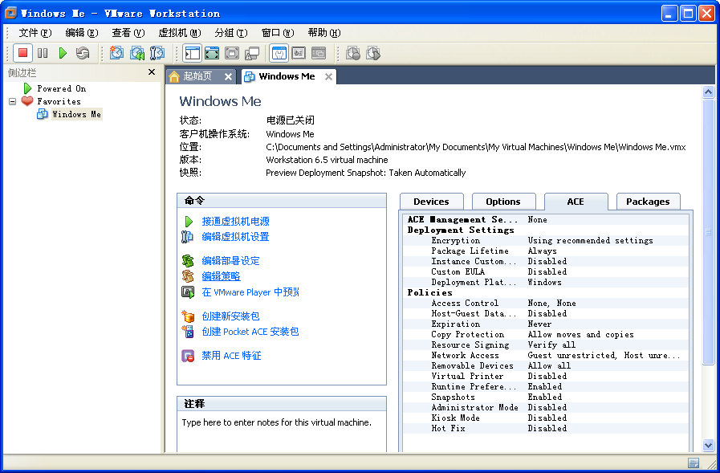Click 创建 Pocket ACE 安装包 link
The height and width of the screenshot is (473, 720).
(250, 332)
